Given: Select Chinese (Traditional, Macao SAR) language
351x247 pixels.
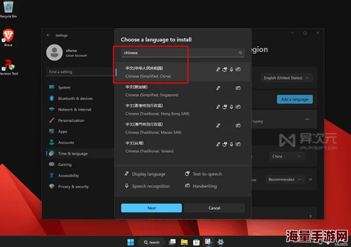Looking at the screenshot, I should (x=183, y=128).
